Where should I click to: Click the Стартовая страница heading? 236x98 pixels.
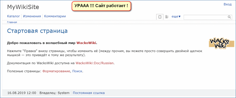[x=37, y=31]
